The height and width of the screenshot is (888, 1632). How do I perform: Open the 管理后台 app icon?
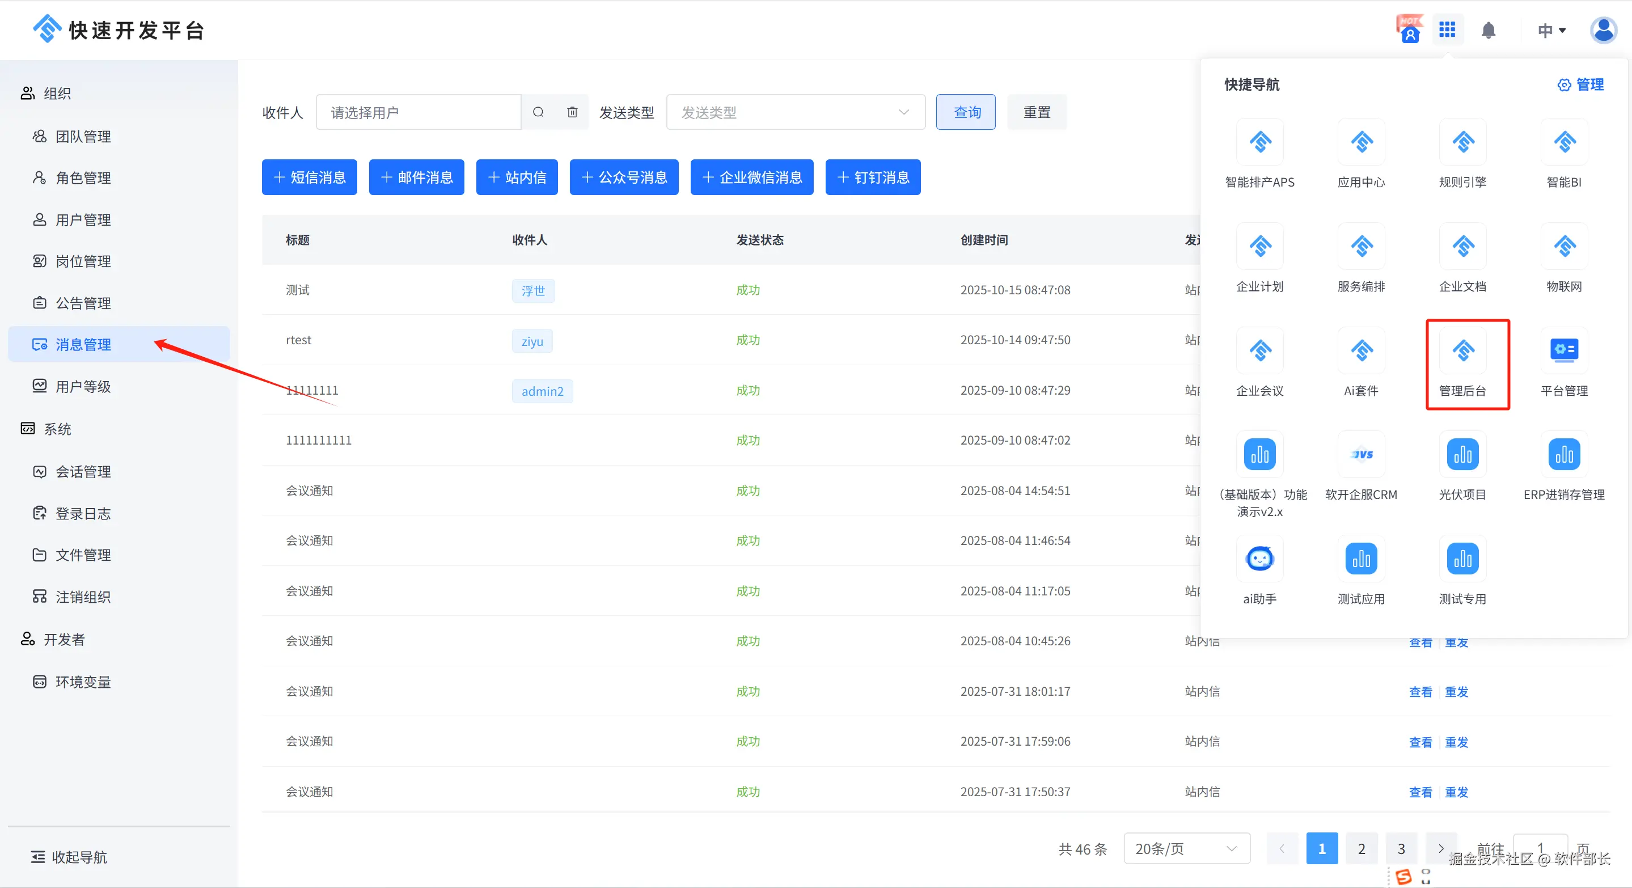click(1462, 351)
